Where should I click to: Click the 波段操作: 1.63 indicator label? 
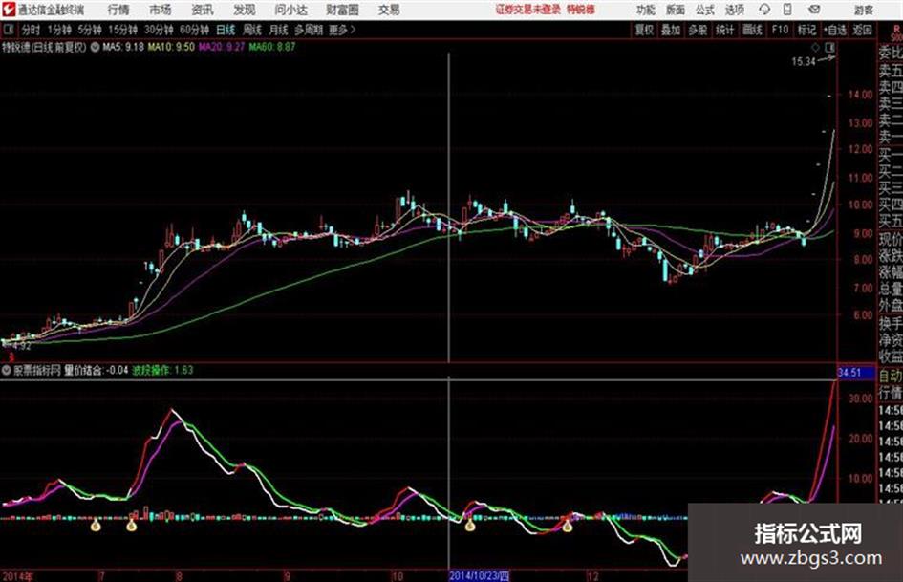[x=162, y=371]
